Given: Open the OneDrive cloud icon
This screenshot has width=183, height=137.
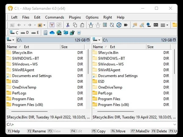Looking at the screenshot, I should point(52,33).
